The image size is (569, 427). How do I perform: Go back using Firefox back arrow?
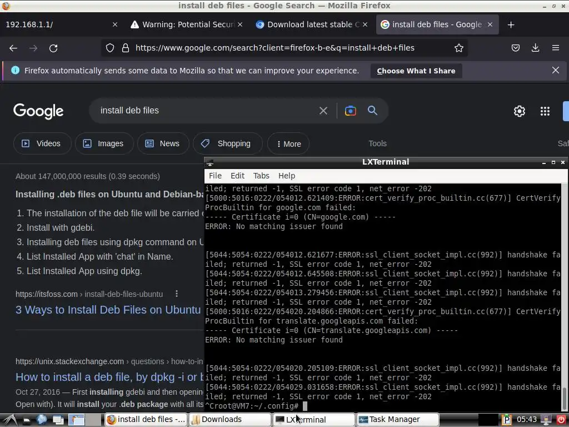13,48
